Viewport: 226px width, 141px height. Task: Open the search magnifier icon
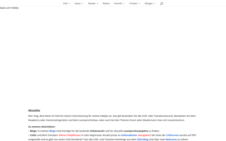tap(162, 3)
